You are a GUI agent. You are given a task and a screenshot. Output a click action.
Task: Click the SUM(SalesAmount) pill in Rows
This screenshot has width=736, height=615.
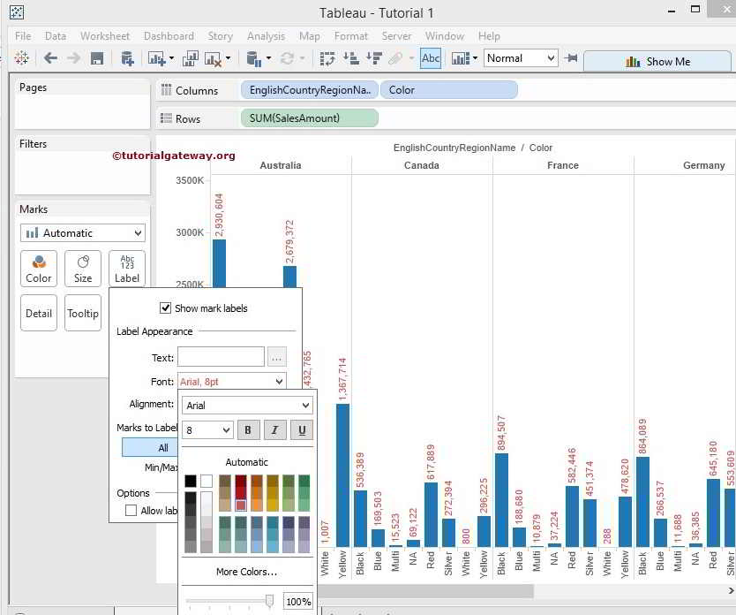(309, 118)
